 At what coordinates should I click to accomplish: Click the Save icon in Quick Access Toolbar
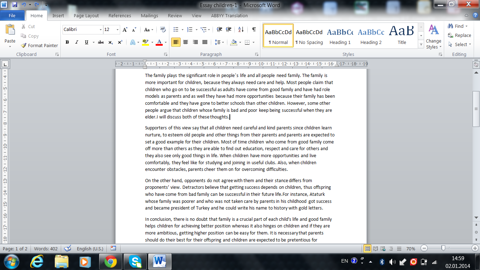click(x=14, y=5)
